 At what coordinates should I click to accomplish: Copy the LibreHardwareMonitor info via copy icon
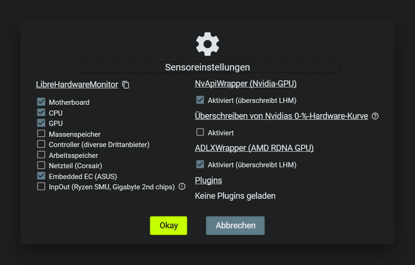126,85
